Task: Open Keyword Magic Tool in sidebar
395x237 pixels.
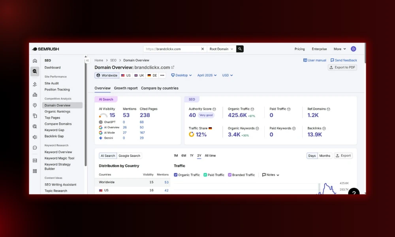Action: [x=60, y=158]
